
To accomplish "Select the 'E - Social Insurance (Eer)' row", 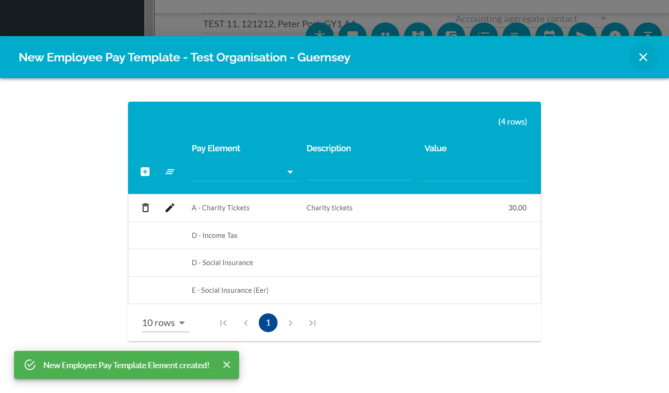I will tap(334, 290).
